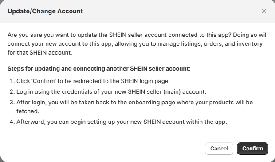Click the 'Update/Change Account' dialog title

(x=45, y=11)
